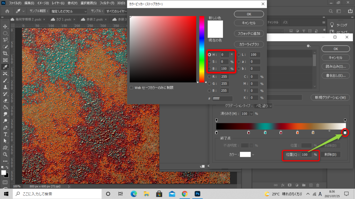
Task: Select the Lab a radio button
Action: click(x=239, y=61)
